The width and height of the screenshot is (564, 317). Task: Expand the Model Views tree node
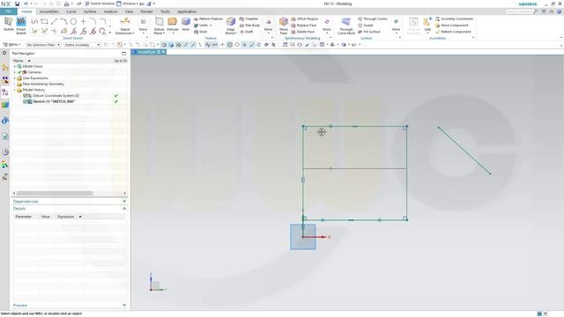tap(15, 67)
